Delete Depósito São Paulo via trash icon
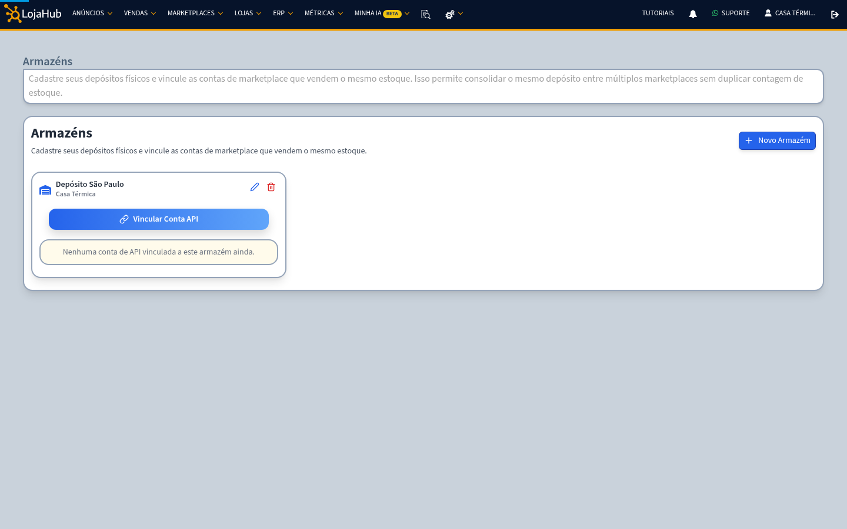The image size is (847, 529). pos(271,187)
